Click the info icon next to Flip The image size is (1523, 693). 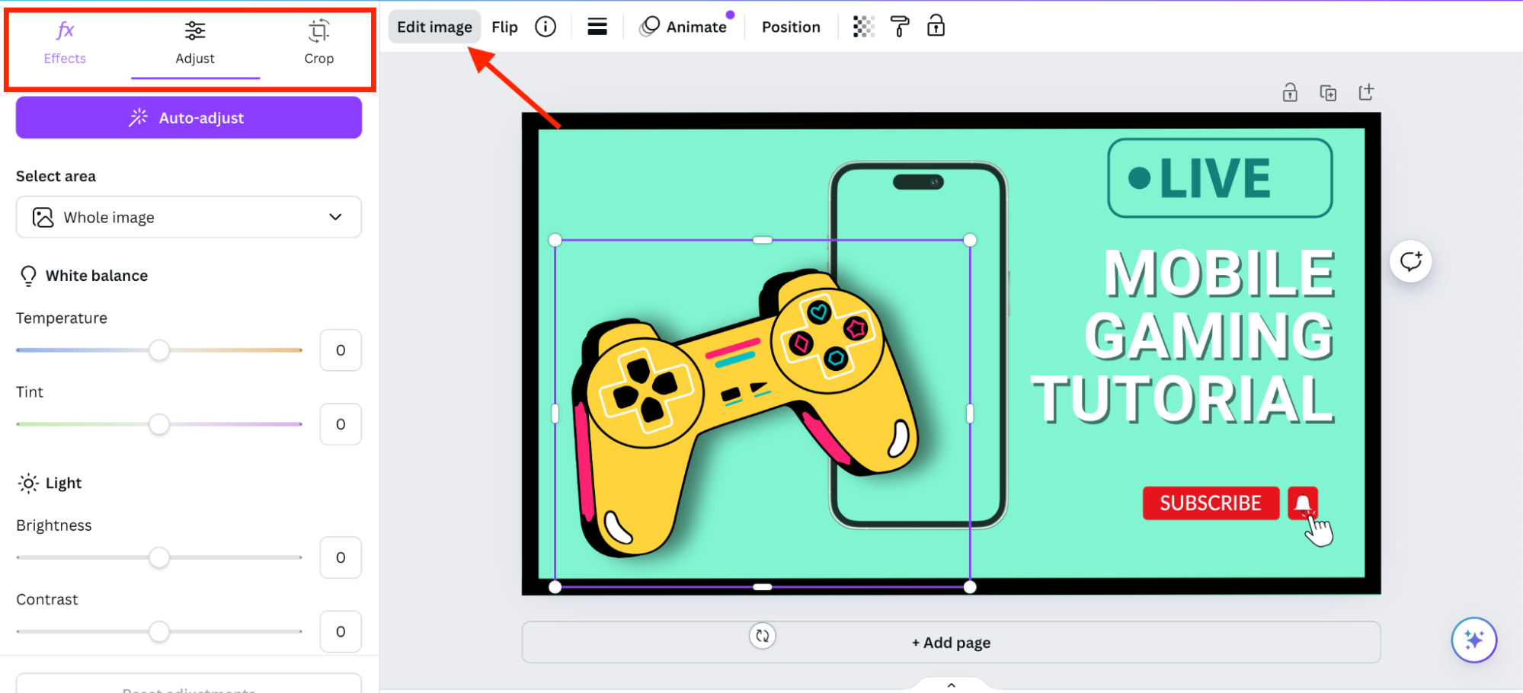tap(546, 26)
